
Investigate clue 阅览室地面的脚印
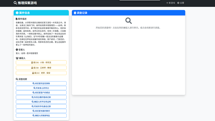[x=41, y=111]
